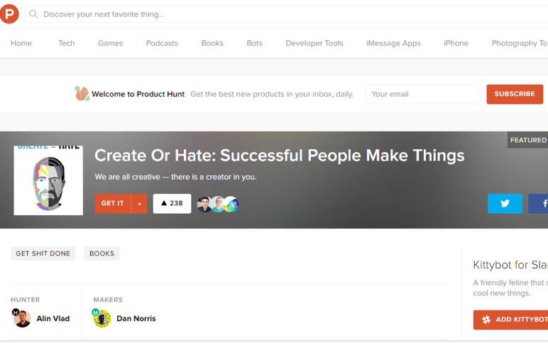Click the Your email input field
Image resolution: width=548 pixels, height=343 pixels.
click(x=423, y=94)
